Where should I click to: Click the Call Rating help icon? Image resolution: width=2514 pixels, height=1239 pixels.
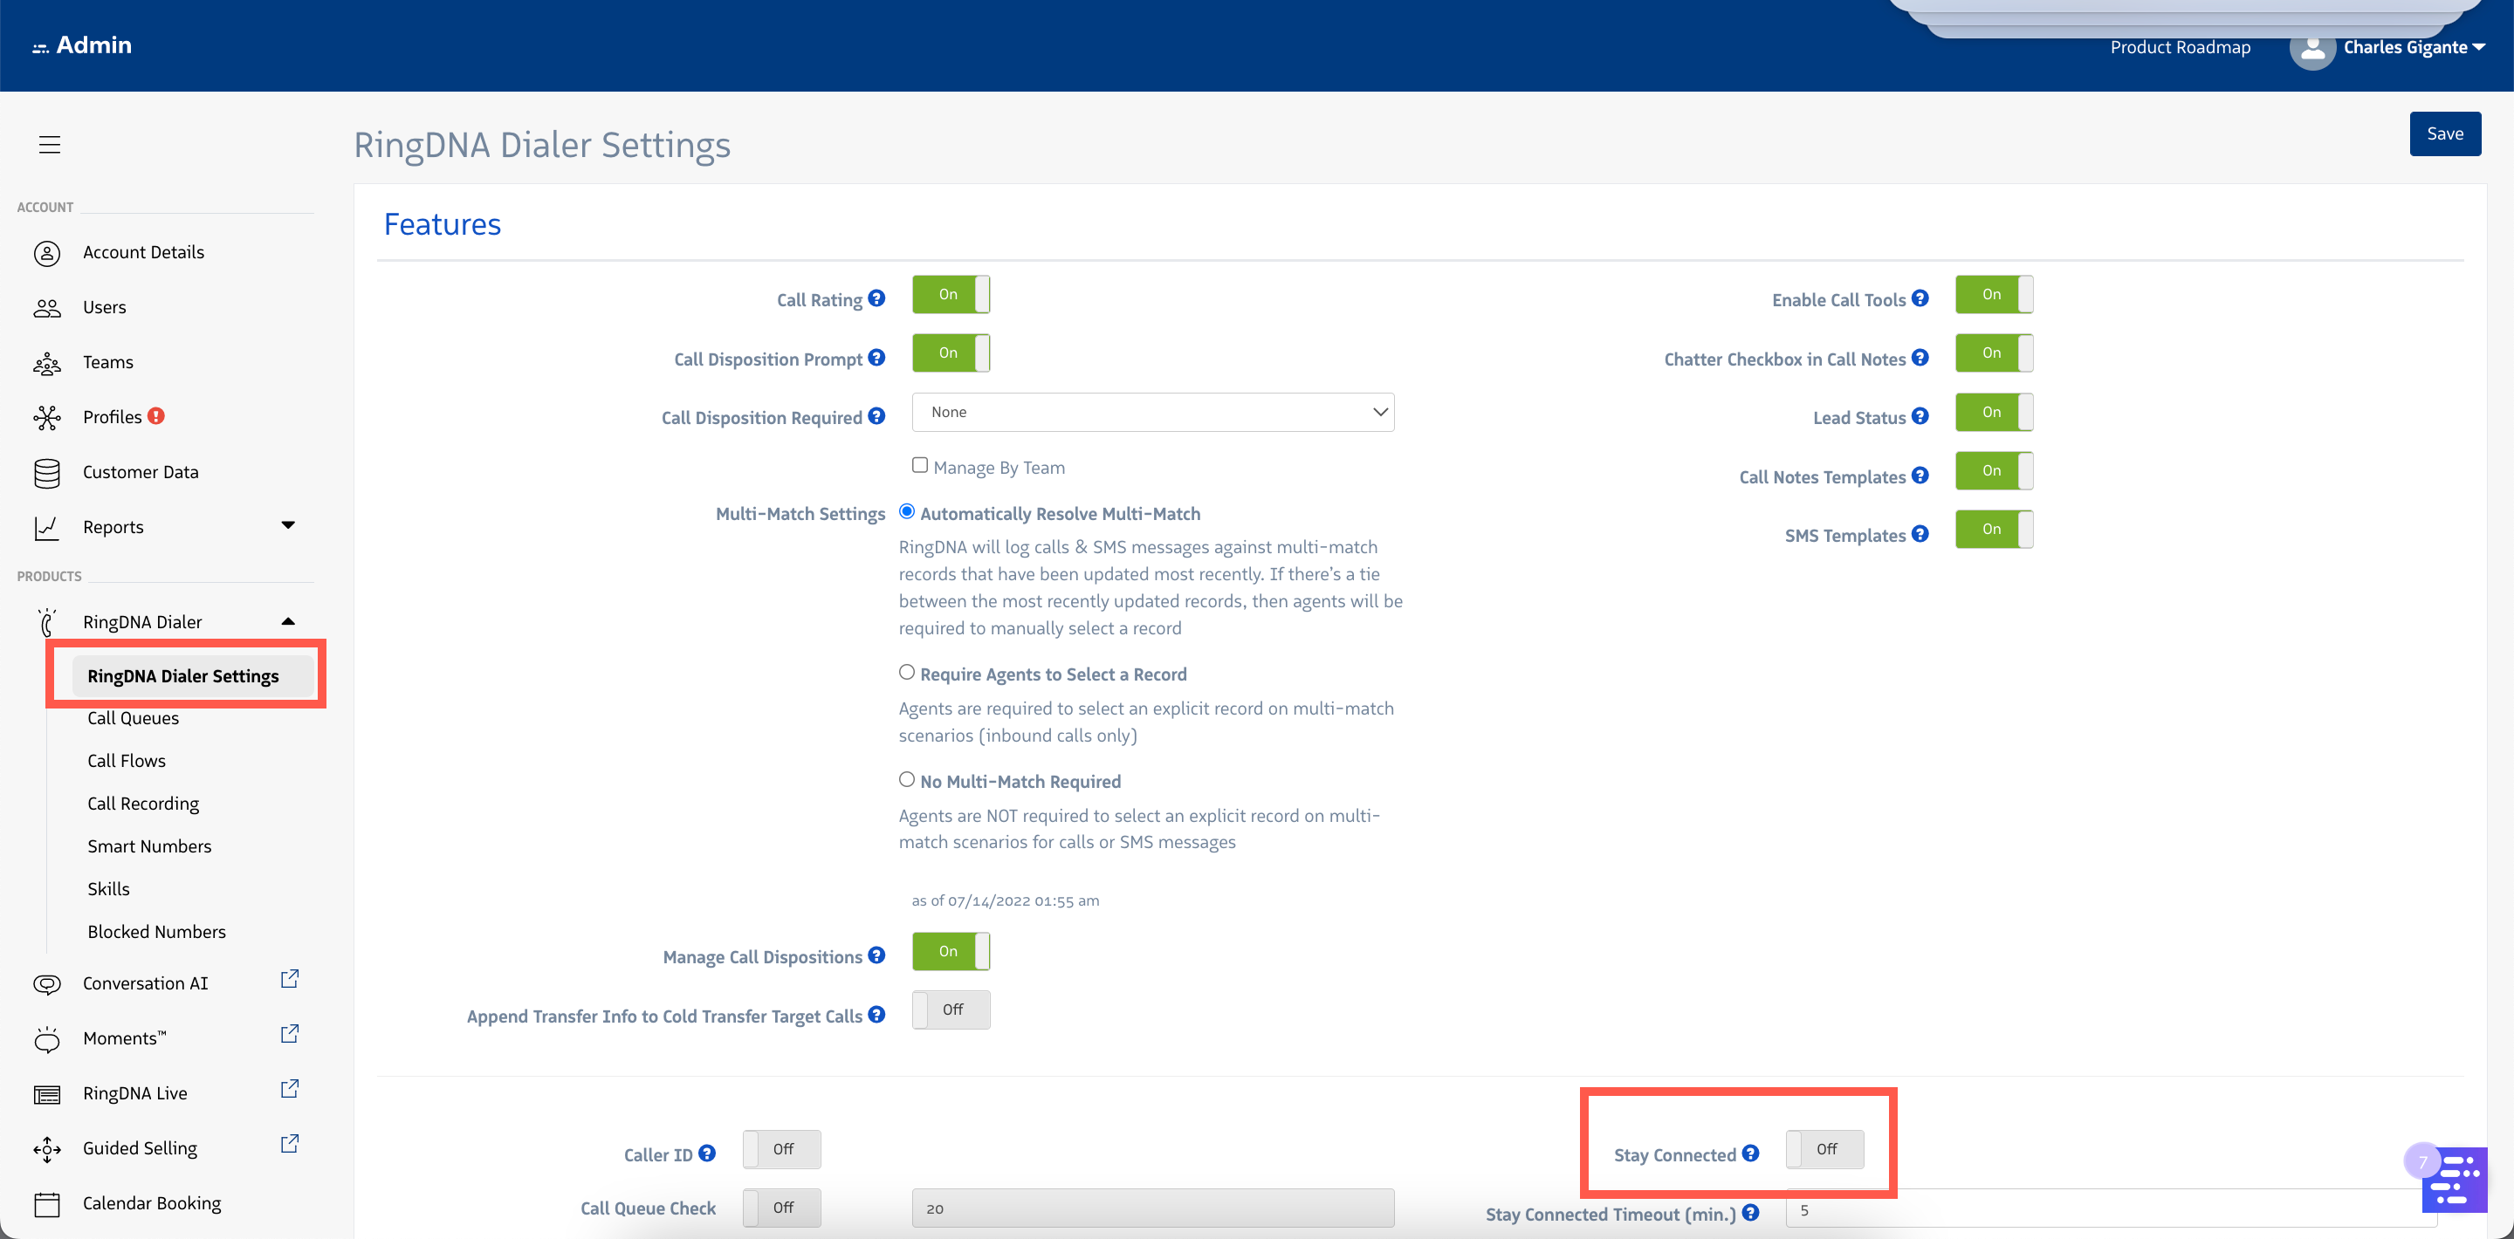876,298
